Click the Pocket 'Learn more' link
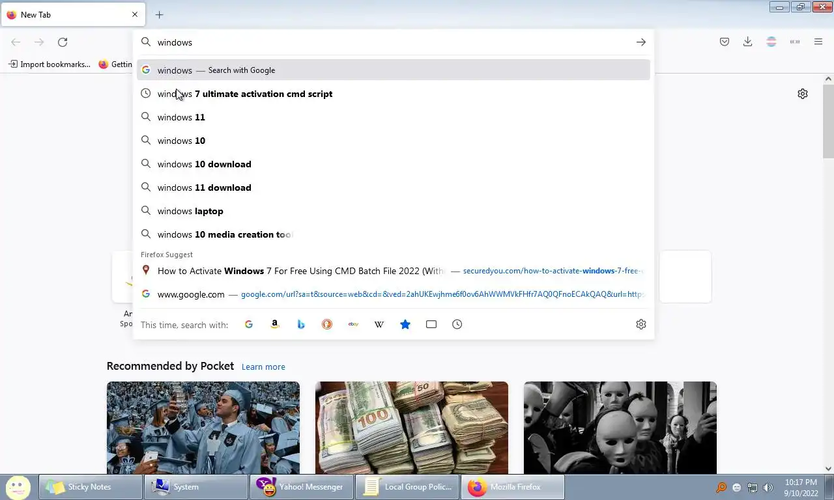834x500 pixels. click(x=263, y=367)
